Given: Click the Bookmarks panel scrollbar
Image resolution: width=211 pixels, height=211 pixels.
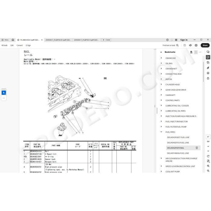Looking at the screenshot, I should pos(203,72).
